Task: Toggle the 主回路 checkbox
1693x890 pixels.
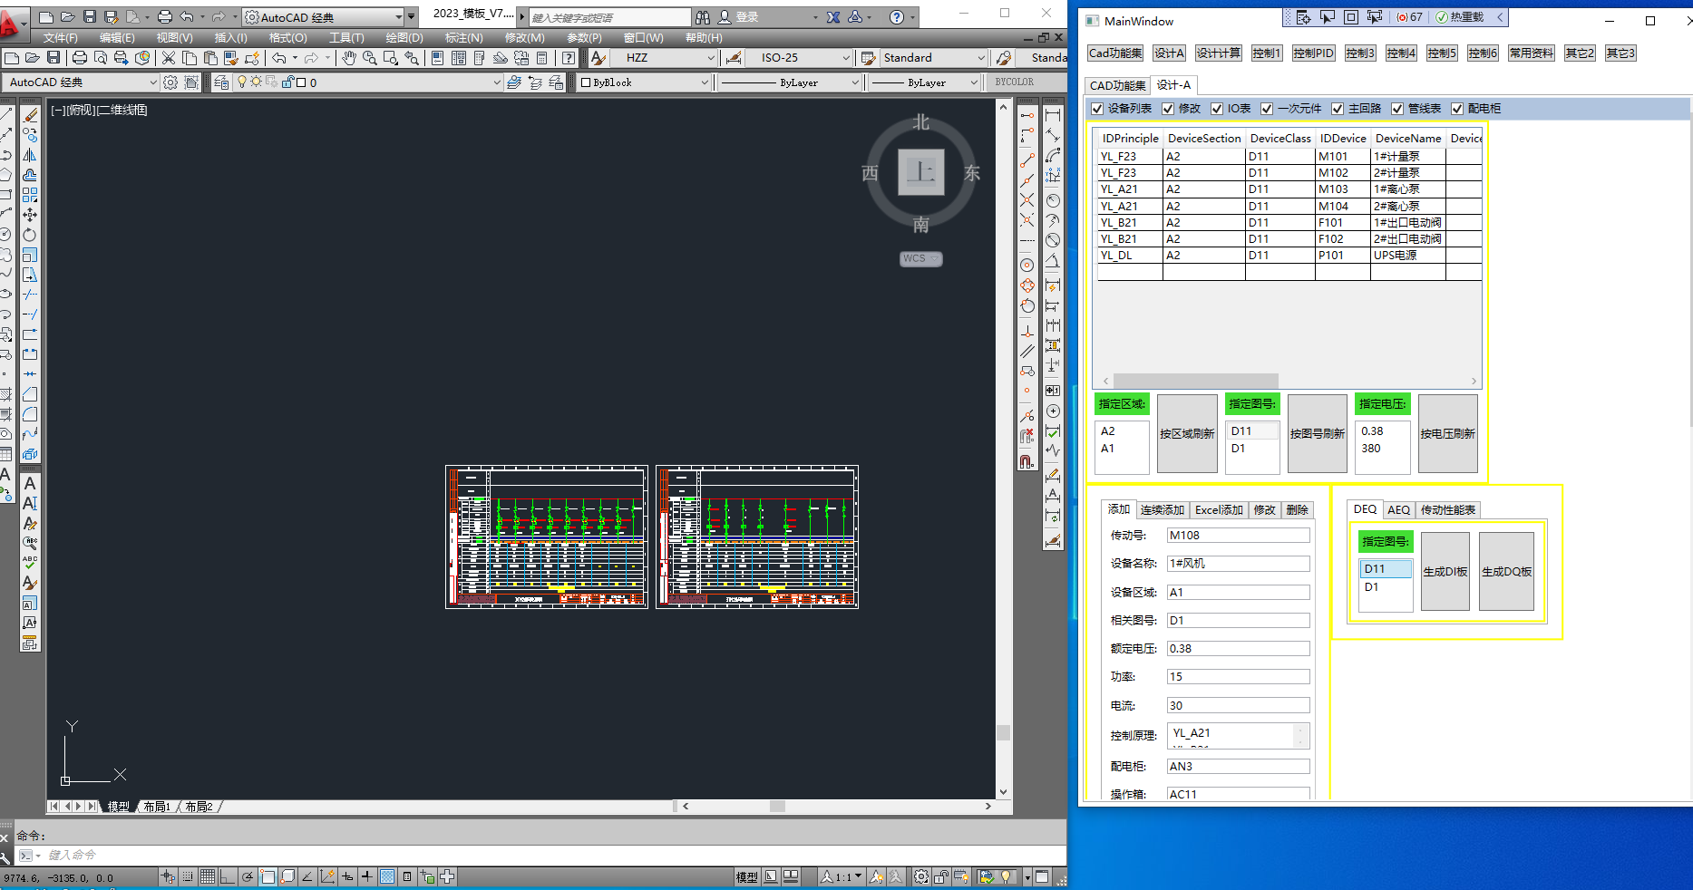Action: click(x=1338, y=109)
